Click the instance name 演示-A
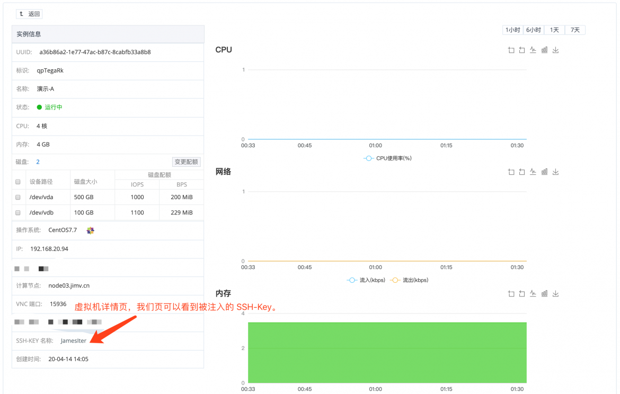 (46, 89)
